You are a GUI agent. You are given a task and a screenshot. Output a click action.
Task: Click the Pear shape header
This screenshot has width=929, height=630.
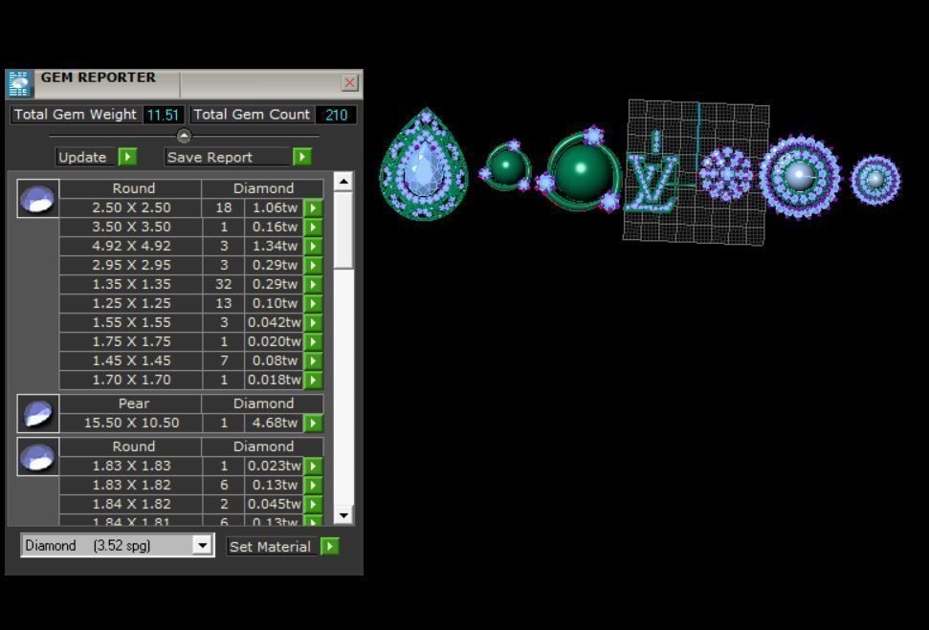coord(131,403)
